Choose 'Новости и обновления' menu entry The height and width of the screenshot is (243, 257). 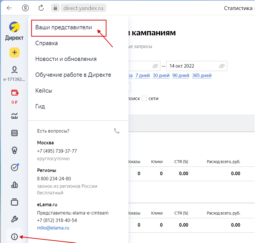click(x=66, y=59)
